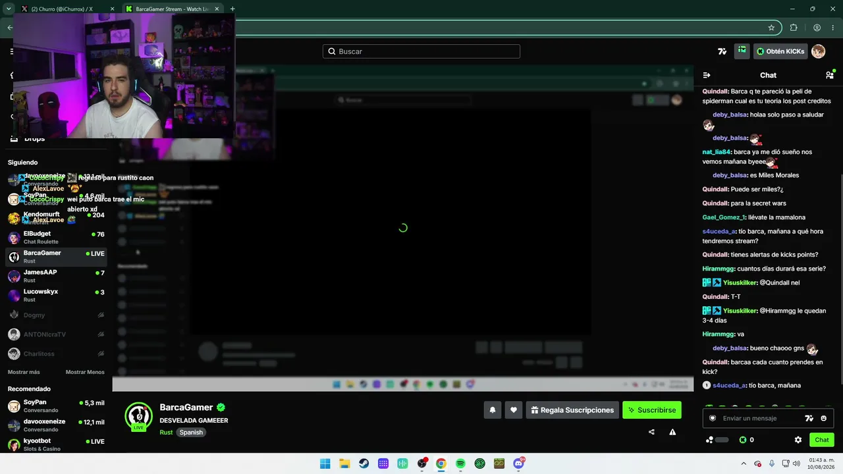The height and width of the screenshot is (474, 843).
Task: Share the stream using the share icon
Action: pyautogui.click(x=651, y=433)
